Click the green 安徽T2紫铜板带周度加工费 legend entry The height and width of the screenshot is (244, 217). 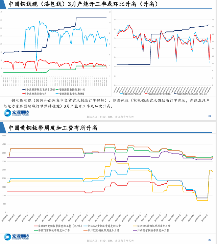click(52, 230)
